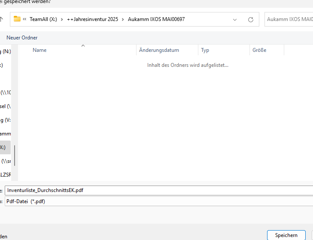Create a folder with Neuer Ordner

click(x=22, y=38)
